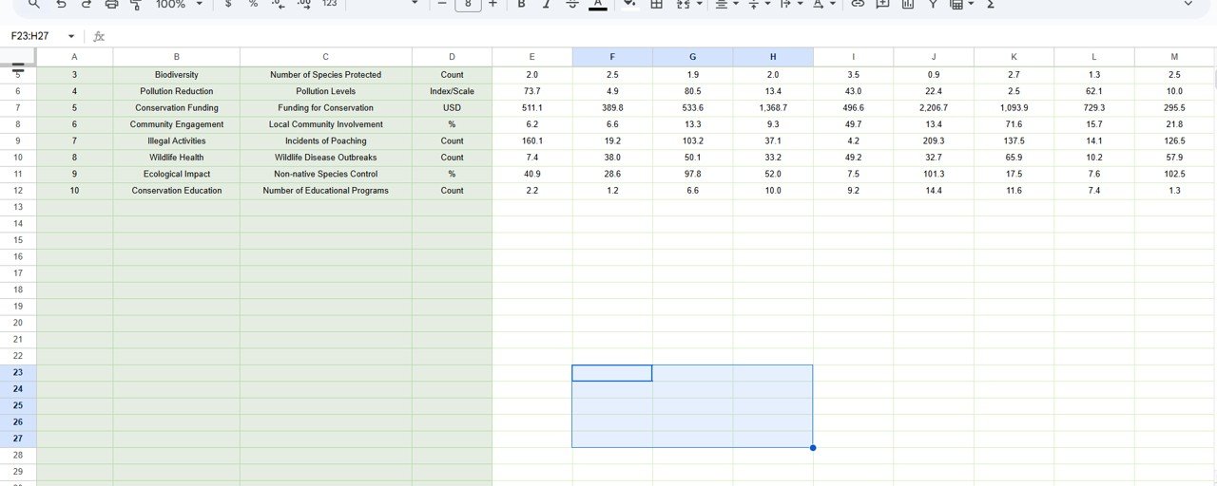
Task: Click the undo arrow icon
Action: tap(61, 4)
